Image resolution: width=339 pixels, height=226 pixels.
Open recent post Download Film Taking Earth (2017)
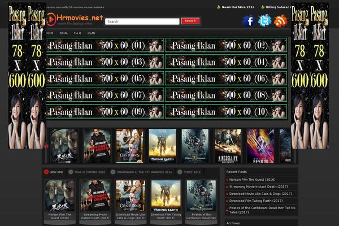click(256, 201)
